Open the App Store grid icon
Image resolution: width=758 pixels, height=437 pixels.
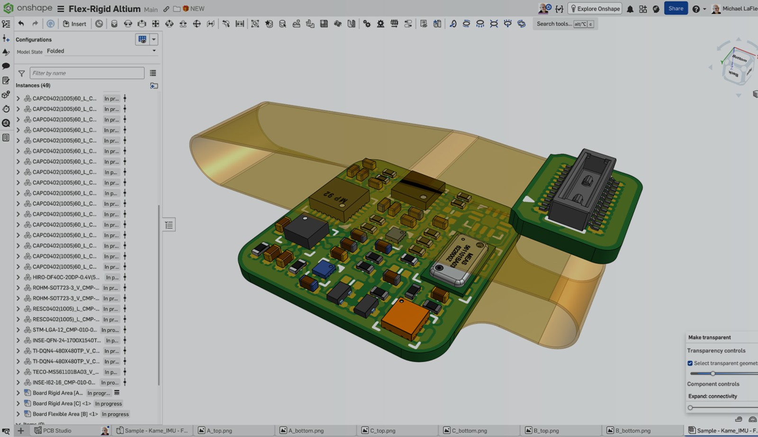pyautogui.click(x=643, y=9)
